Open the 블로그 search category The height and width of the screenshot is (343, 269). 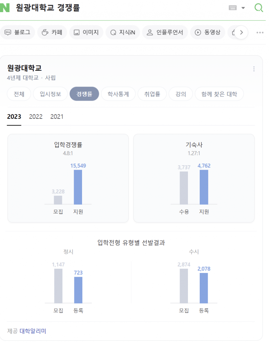coord(18,32)
